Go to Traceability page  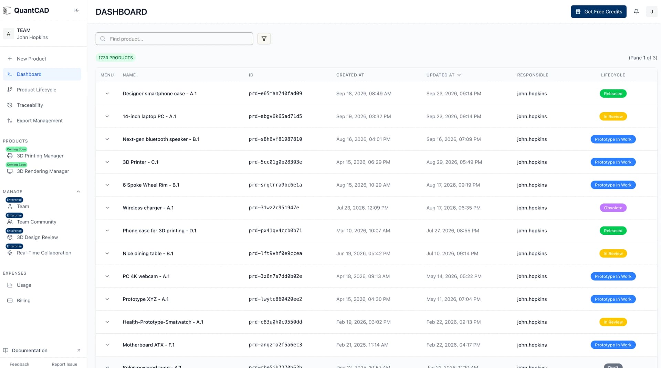[42, 105]
